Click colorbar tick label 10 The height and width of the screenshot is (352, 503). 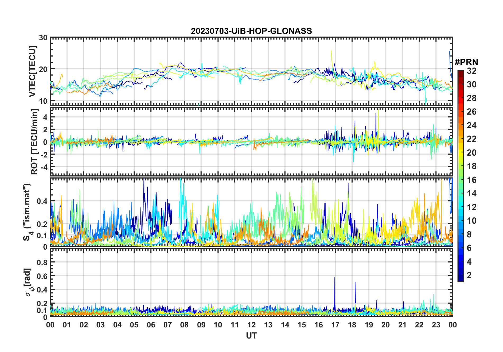pyautogui.click(x=472, y=221)
